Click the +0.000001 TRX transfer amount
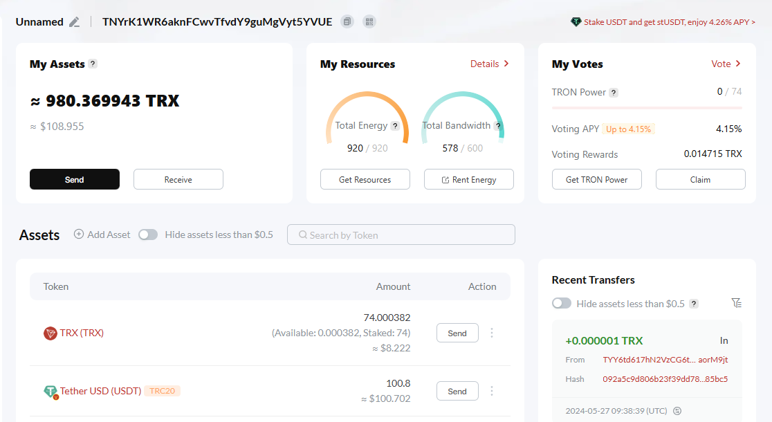772x422 pixels. click(x=604, y=341)
